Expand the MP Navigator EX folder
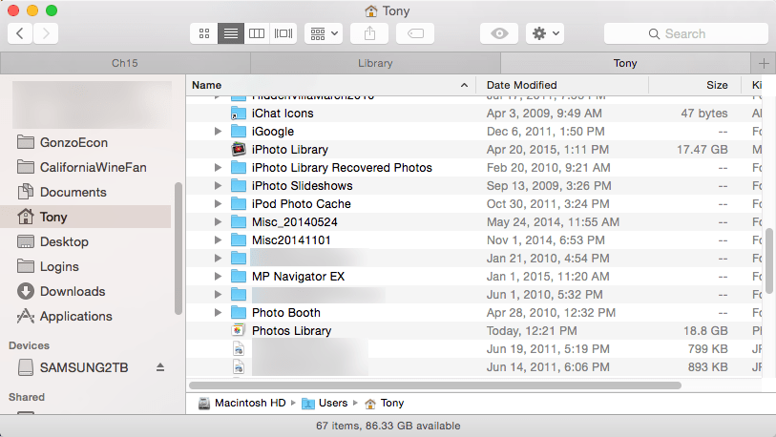The height and width of the screenshot is (437, 776). [218, 276]
